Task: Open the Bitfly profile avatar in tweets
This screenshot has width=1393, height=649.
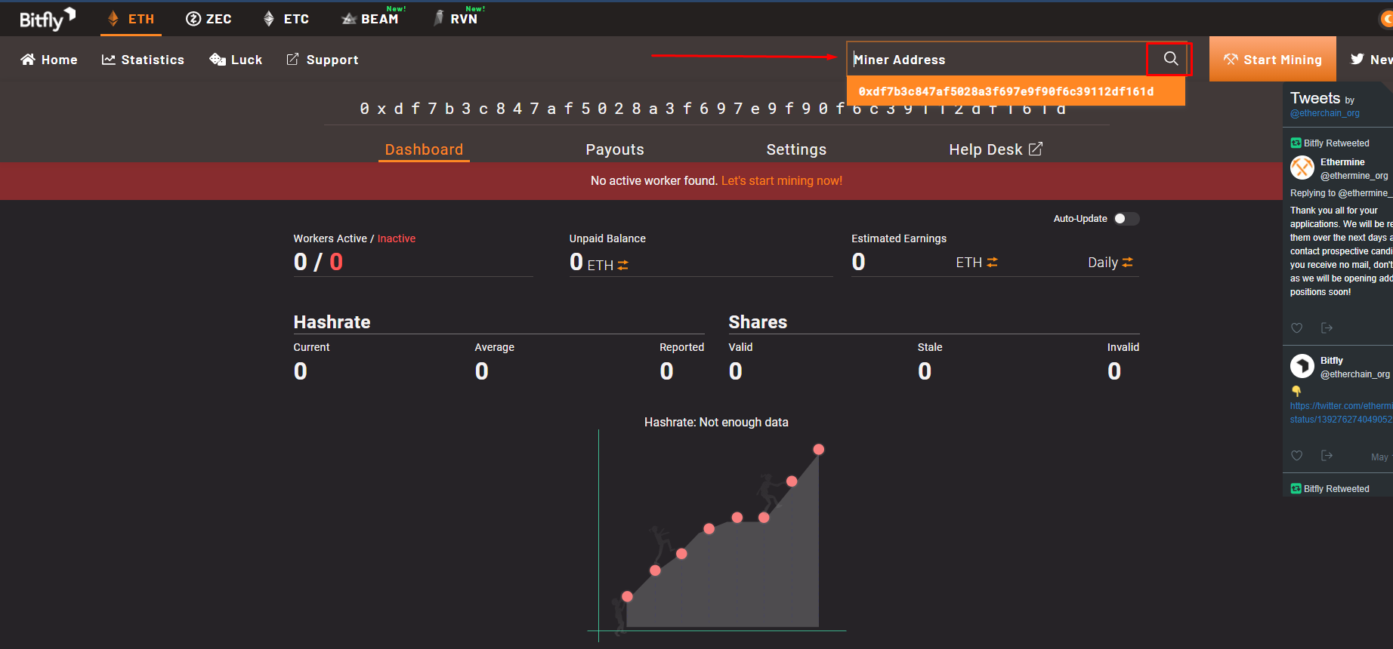Action: (1302, 366)
